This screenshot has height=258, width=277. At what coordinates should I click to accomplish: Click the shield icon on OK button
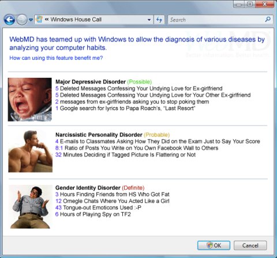point(209,245)
